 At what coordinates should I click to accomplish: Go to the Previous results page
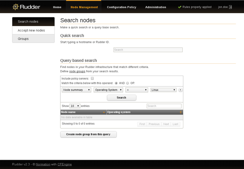click(x=154, y=124)
